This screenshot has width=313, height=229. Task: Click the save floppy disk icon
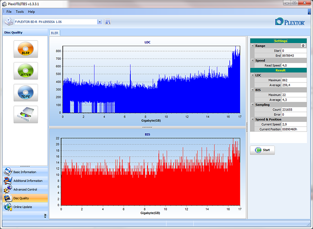coord(108,22)
